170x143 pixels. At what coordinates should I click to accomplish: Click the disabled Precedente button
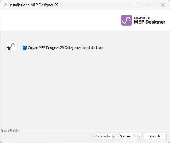pos(105,136)
